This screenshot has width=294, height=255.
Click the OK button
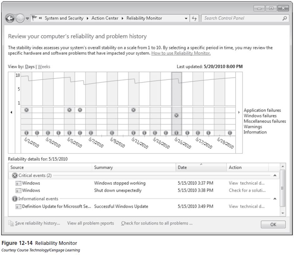click(x=273, y=224)
